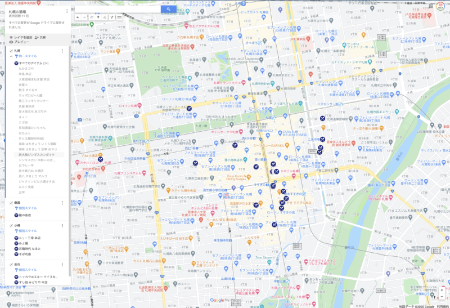Select ジャクソンビル大通キタ店 in the list
Image resolution: width=450 pixels, height=308 pixels.
(x=37, y=181)
